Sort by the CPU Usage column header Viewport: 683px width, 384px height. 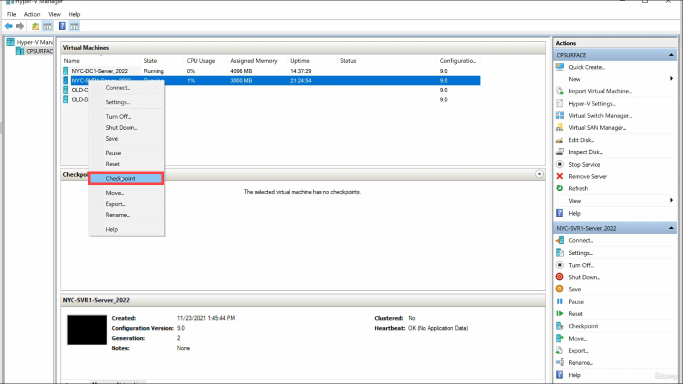coord(205,60)
